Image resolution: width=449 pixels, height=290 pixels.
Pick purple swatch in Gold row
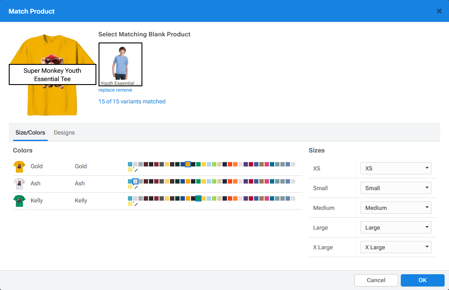[x=246, y=164]
